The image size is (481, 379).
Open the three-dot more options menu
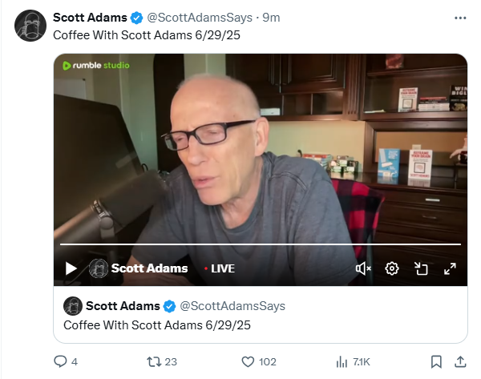(460, 18)
